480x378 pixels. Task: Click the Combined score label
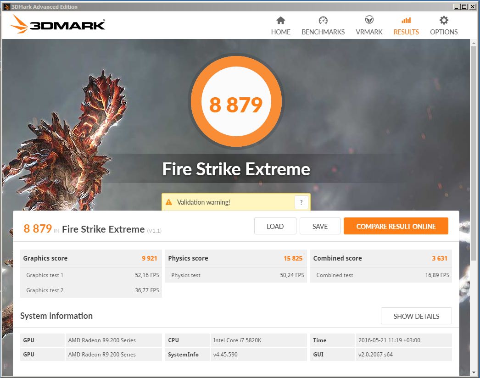[337, 258]
